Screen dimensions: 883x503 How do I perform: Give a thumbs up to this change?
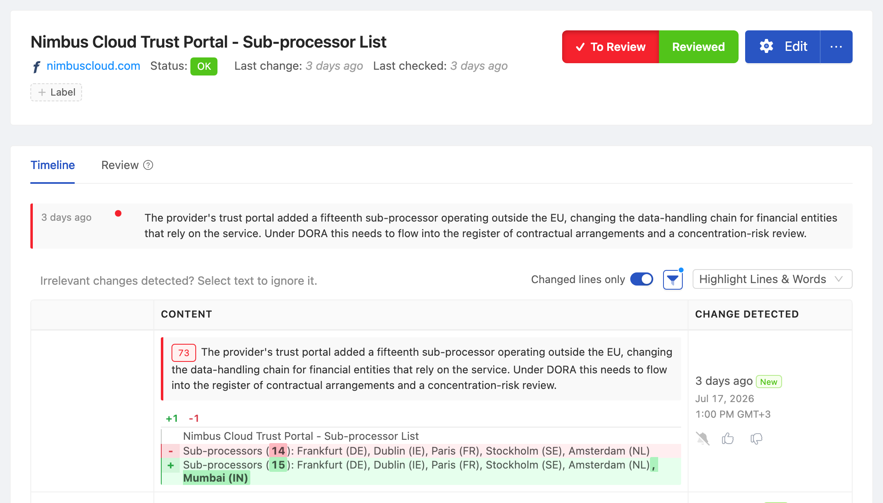(x=728, y=439)
